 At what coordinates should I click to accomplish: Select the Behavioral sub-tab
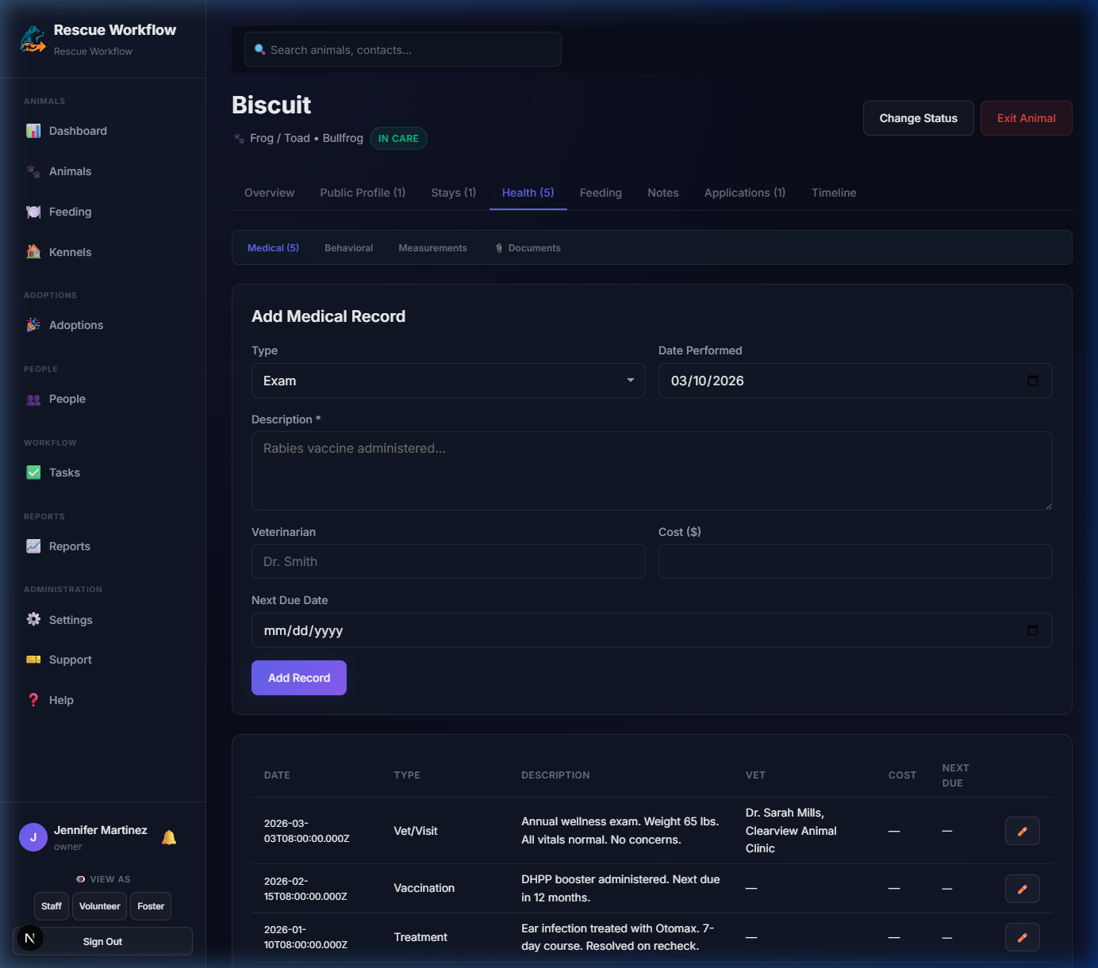point(348,248)
